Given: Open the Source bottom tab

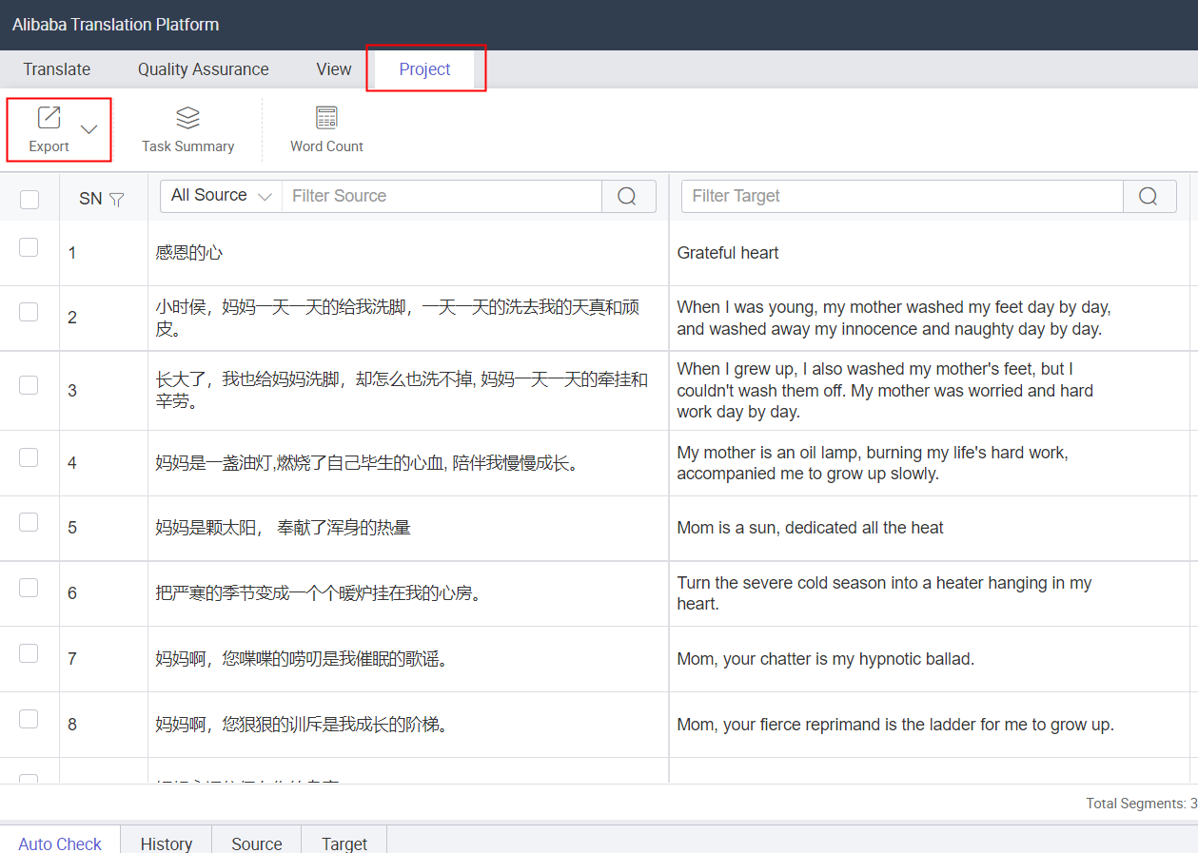Looking at the screenshot, I should [257, 843].
